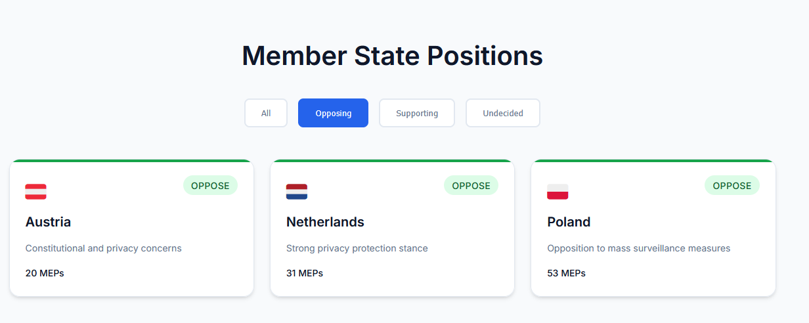Open the Austria card title
The image size is (809, 323).
click(x=48, y=222)
